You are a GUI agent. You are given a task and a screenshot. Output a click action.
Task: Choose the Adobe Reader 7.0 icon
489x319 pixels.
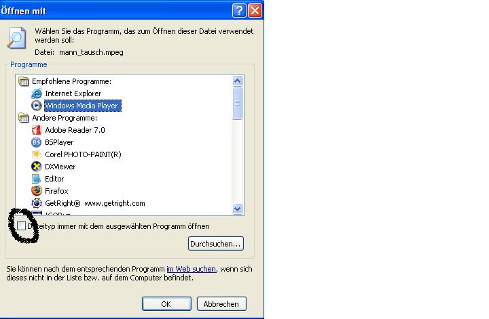click(x=37, y=130)
